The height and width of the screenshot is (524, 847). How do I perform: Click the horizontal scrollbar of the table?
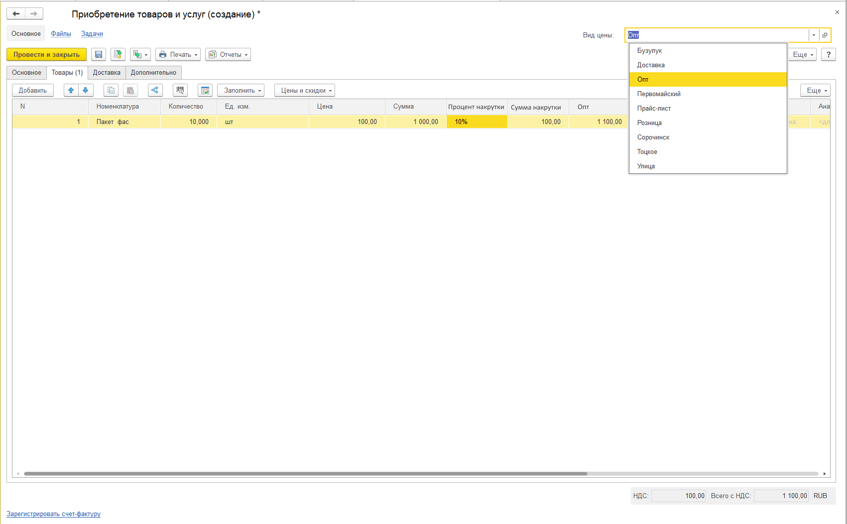pos(305,474)
